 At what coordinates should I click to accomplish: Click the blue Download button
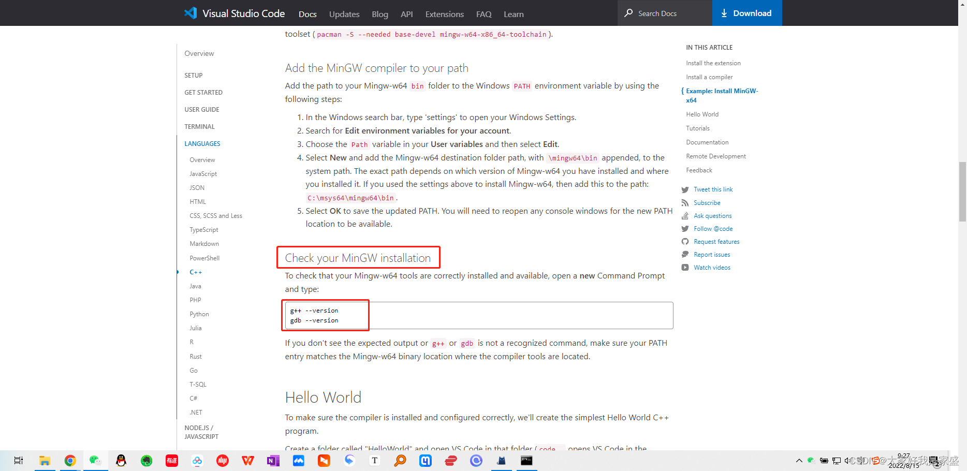[747, 13]
